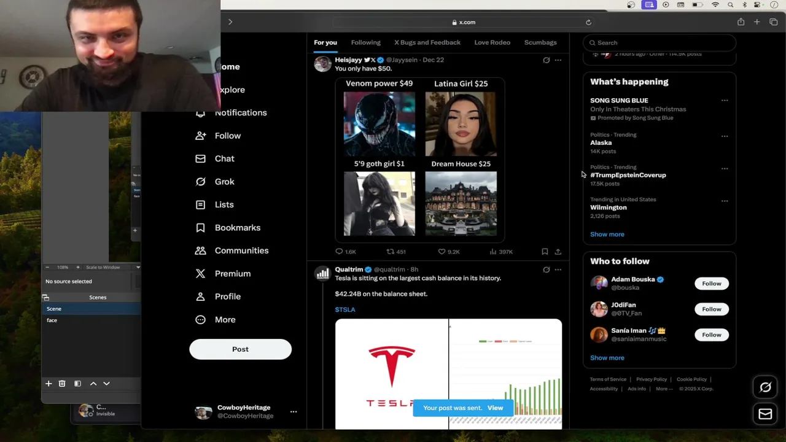
Task: Open the floating Grok button
Action: point(765,387)
